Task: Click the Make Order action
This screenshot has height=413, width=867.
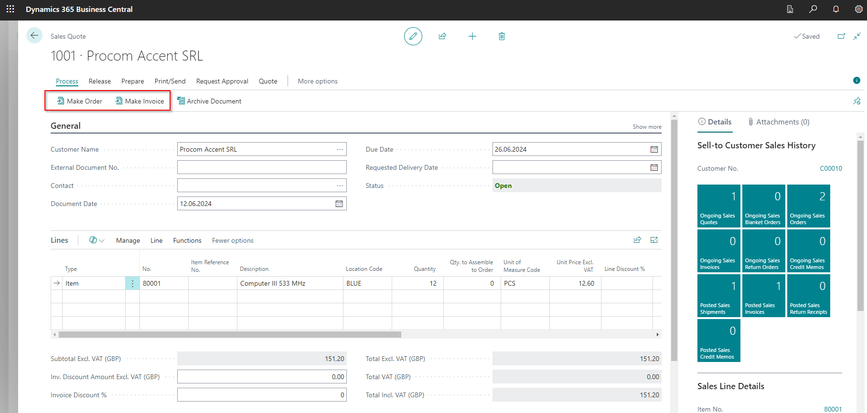Action: [x=80, y=101]
